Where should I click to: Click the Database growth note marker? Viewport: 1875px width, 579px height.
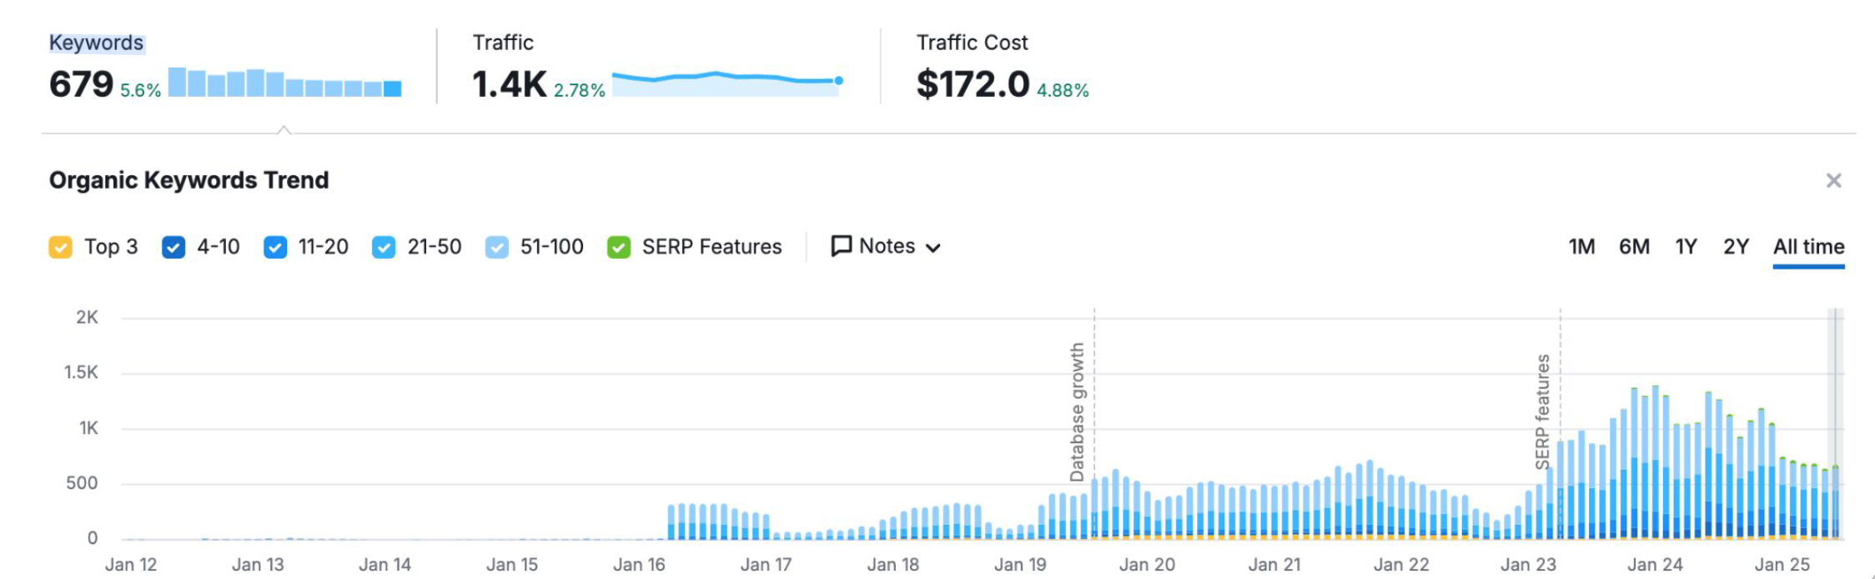click(x=1077, y=411)
